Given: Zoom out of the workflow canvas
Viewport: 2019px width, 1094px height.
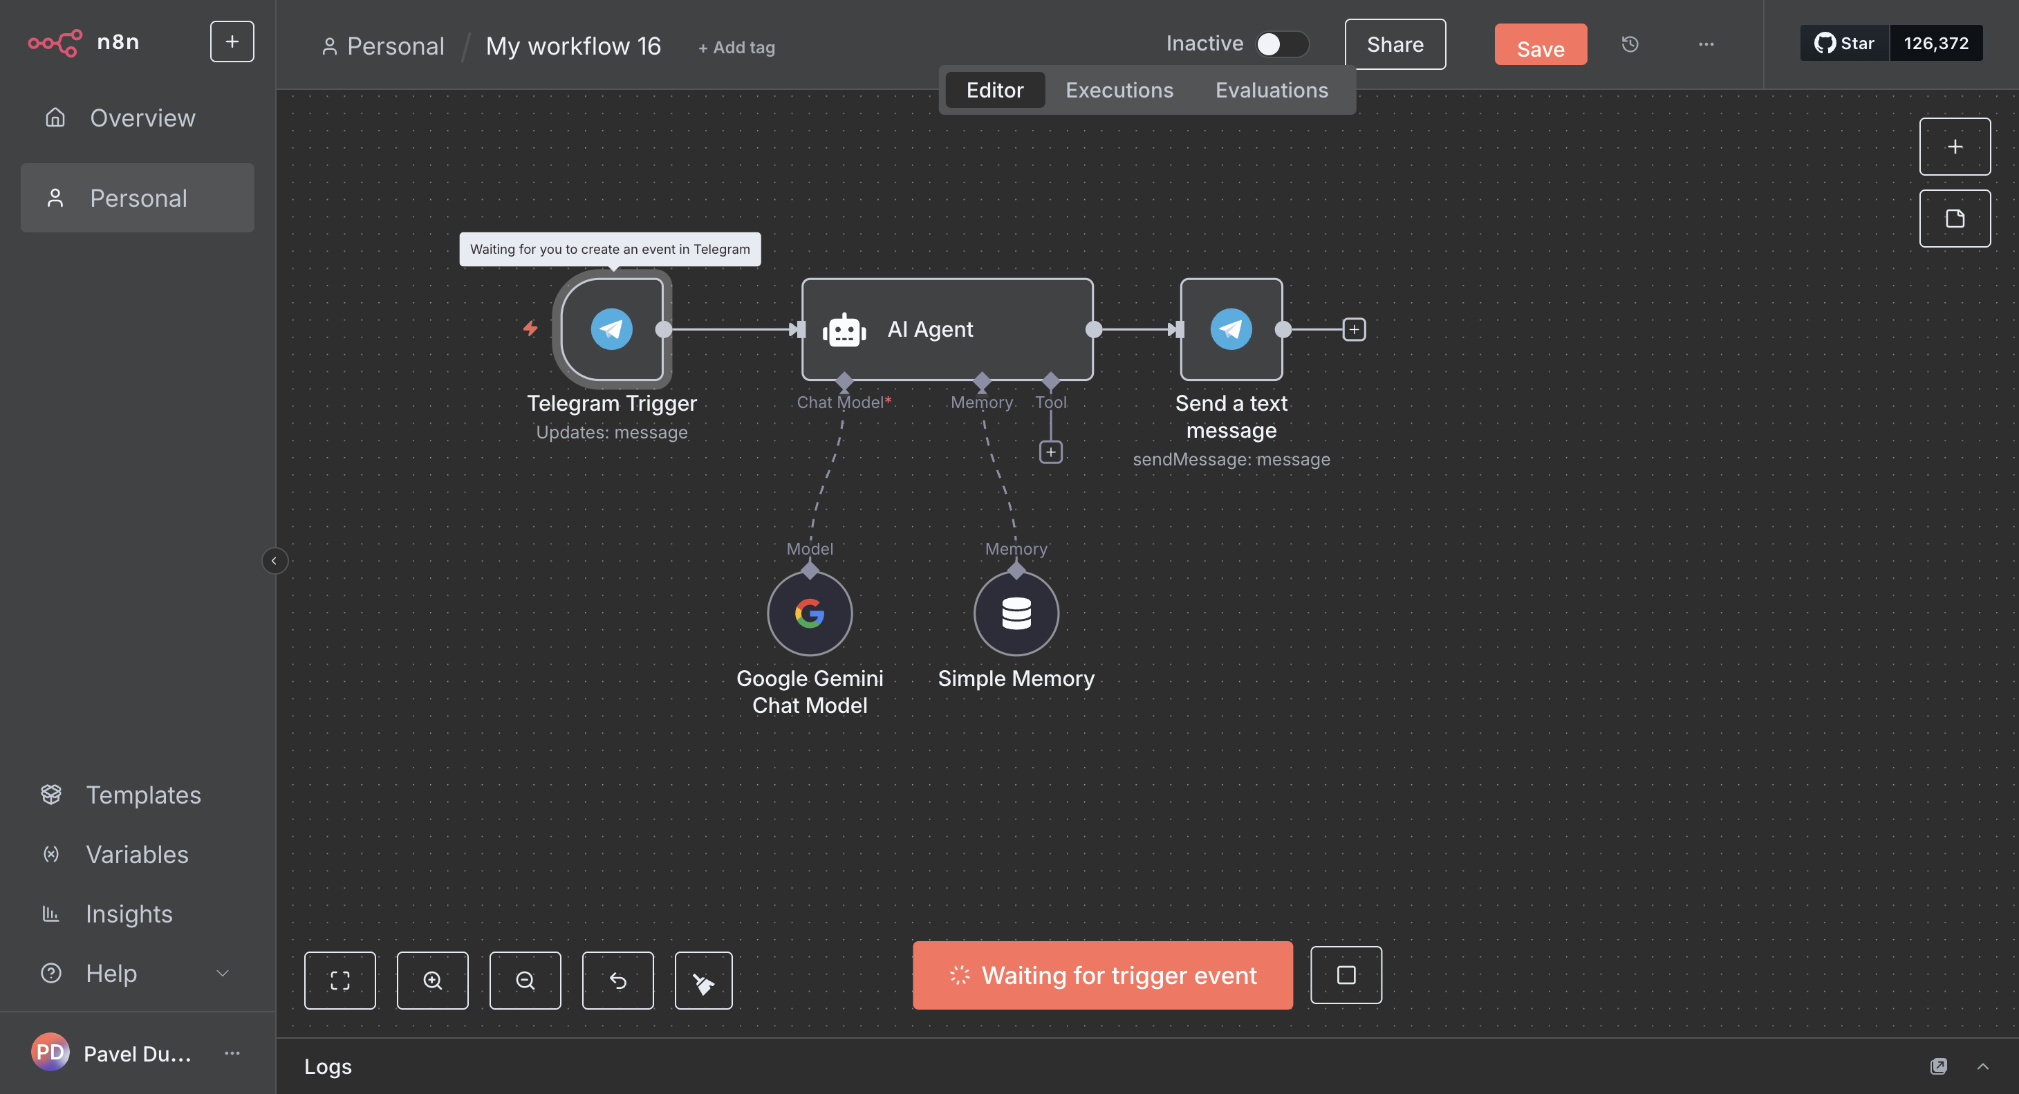Looking at the screenshot, I should tap(524, 981).
